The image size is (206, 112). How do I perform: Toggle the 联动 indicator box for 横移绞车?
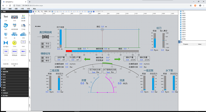(x=42, y=57)
